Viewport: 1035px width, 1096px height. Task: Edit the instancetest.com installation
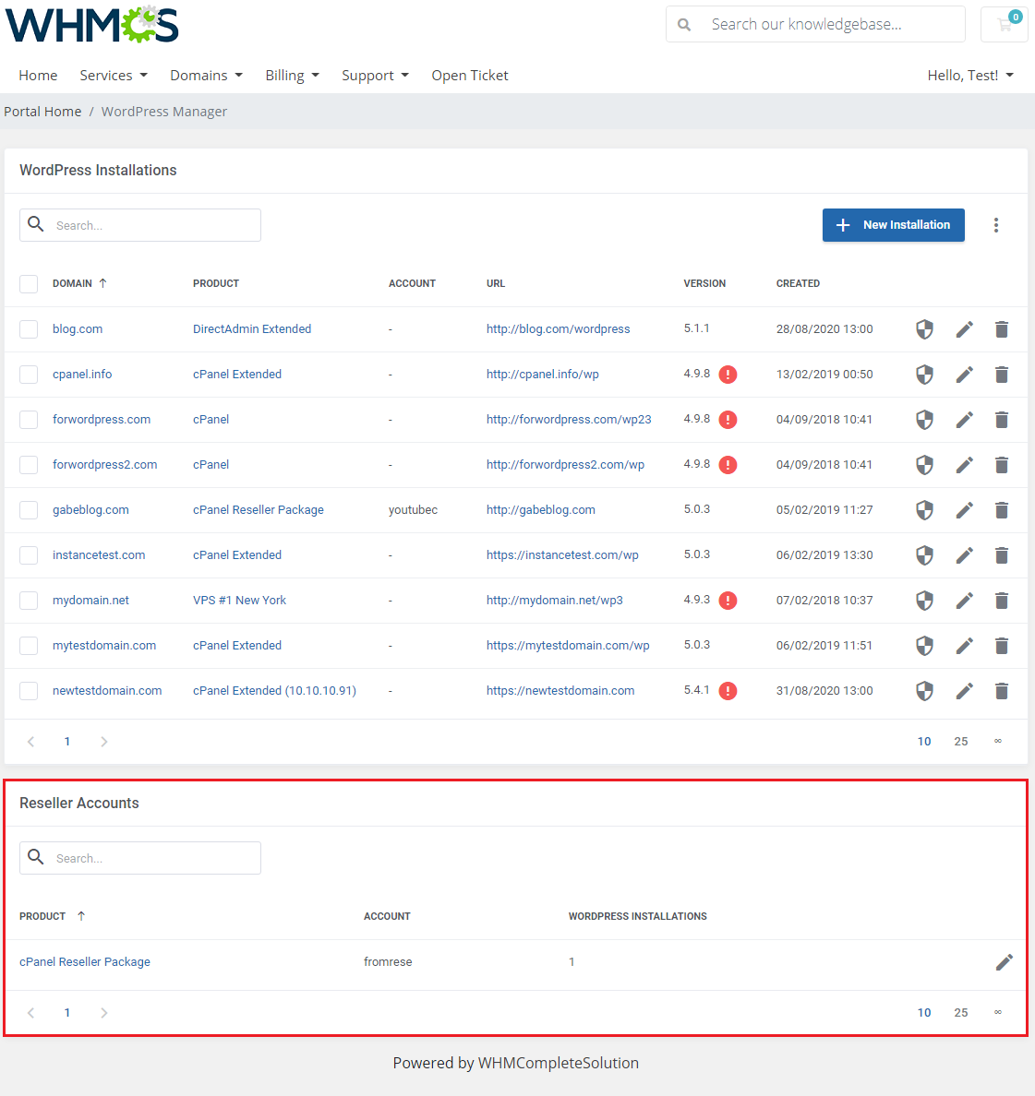pyautogui.click(x=964, y=555)
